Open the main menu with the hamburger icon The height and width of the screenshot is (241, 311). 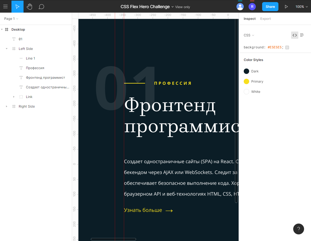(x=5, y=6)
